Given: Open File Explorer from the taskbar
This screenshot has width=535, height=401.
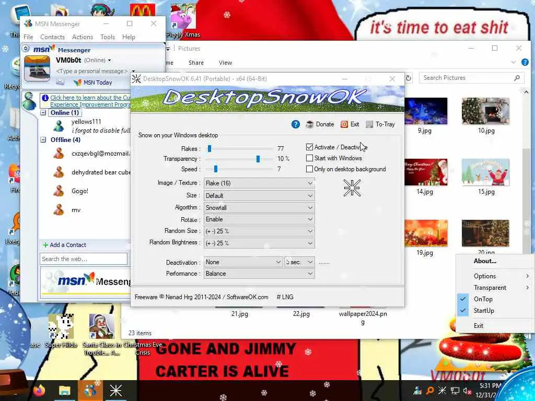Looking at the screenshot, I should [x=64, y=390].
